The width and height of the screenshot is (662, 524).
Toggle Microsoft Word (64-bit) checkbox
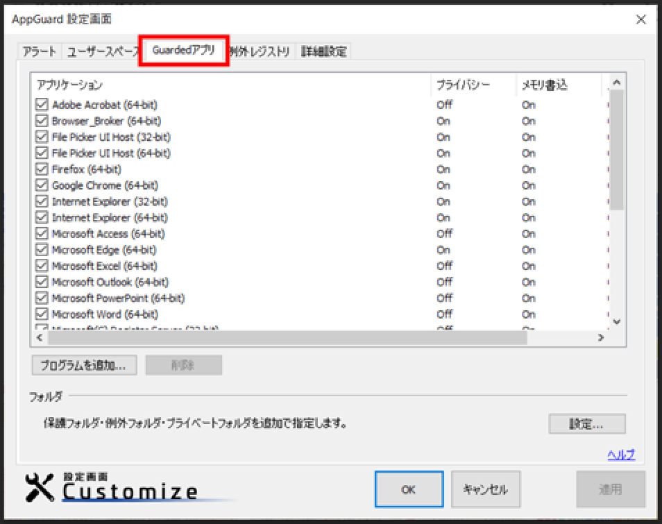click(42, 314)
